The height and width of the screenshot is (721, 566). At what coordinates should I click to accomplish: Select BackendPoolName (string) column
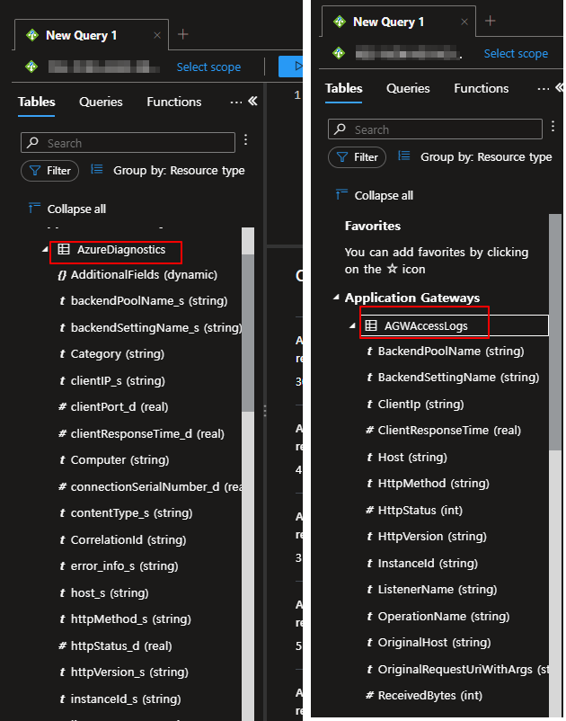[446, 352]
